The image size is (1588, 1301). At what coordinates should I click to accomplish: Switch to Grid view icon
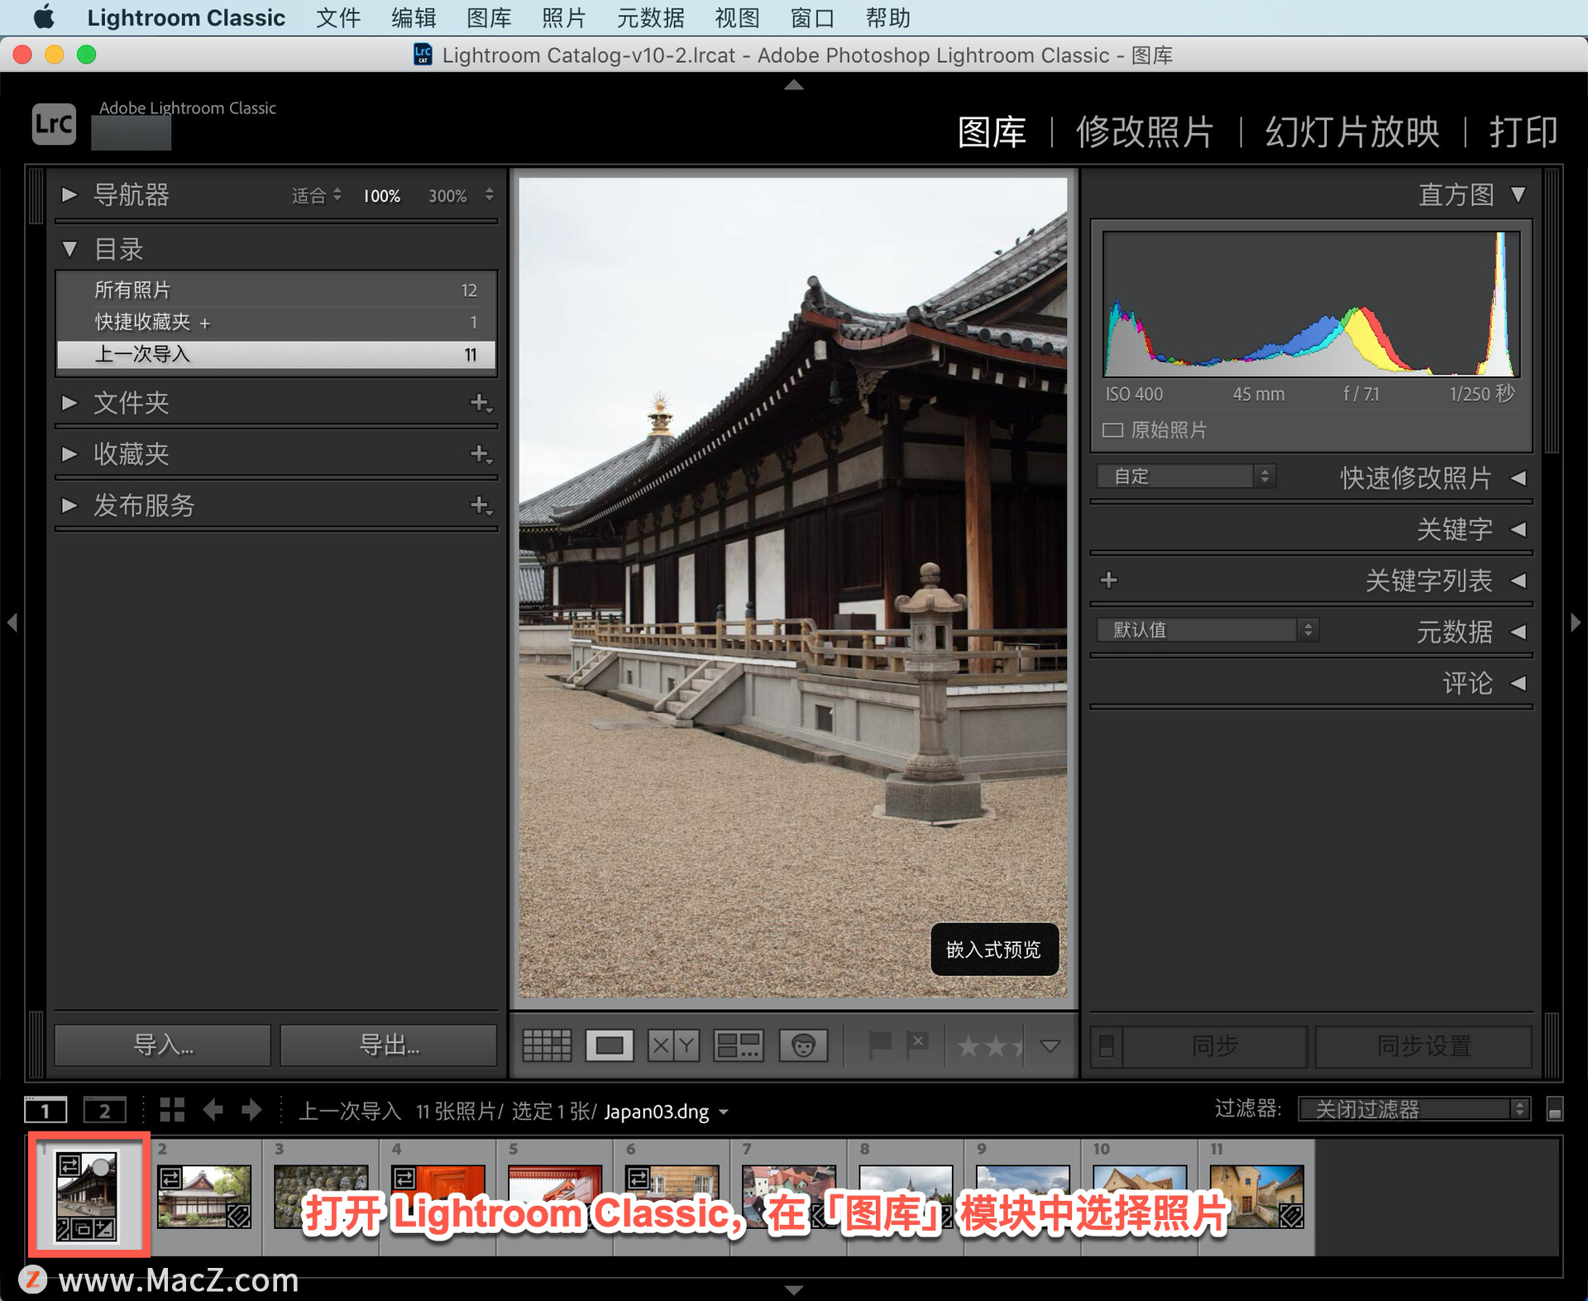pos(547,1045)
